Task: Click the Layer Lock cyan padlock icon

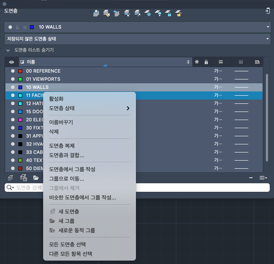Action: [168, 13]
